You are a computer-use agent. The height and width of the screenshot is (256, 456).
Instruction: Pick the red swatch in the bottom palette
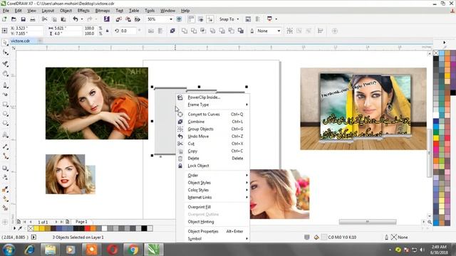[x=87, y=228]
